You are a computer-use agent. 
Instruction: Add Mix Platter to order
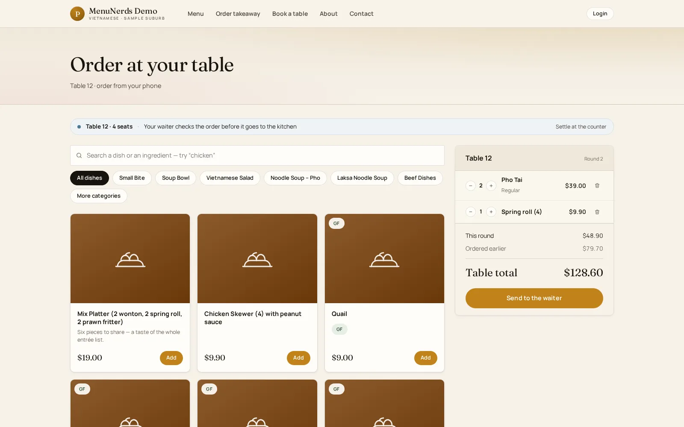[x=171, y=358]
